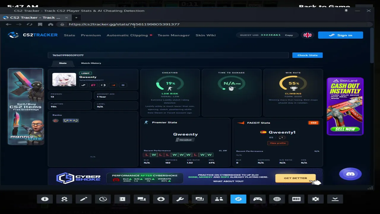Click the browser forward arrow
This screenshot has height=214, width=380.
pyautogui.click(x=19, y=24)
